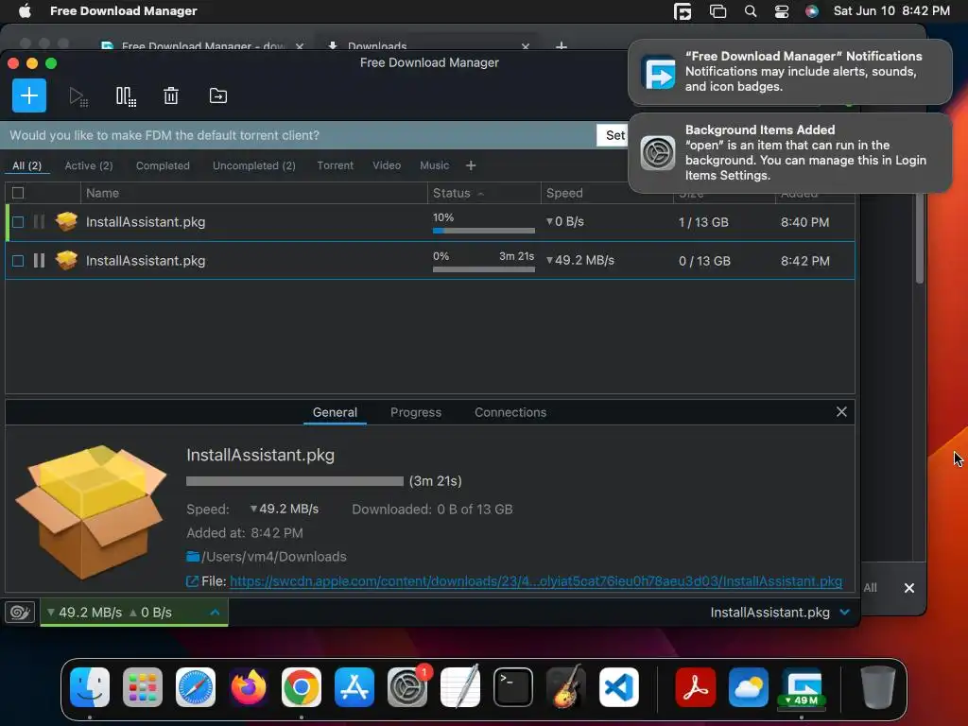Open the InstallAssistant.pkg swcdn.apple.com URL
This screenshot has height=726, width=968.
536,581
